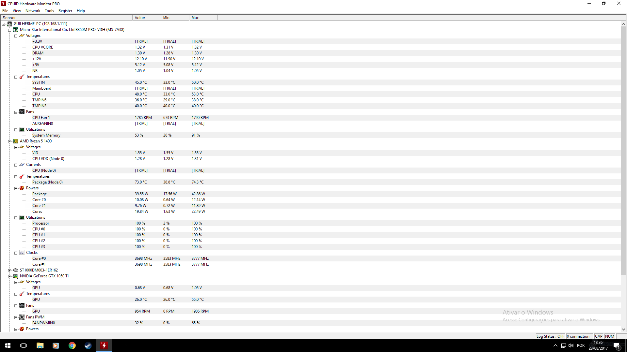Collapse the Ryzen Powers group
The width and height of the screenshot is (627, 352).
click(16, 188)
